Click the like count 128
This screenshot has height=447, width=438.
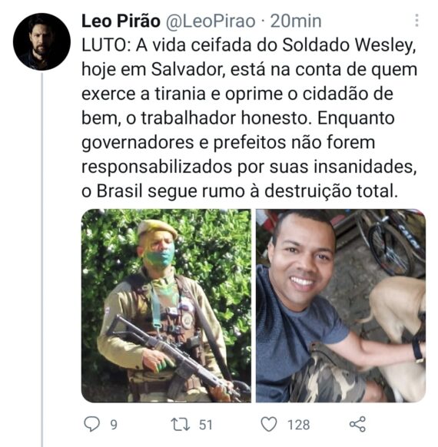pos(299,425)
